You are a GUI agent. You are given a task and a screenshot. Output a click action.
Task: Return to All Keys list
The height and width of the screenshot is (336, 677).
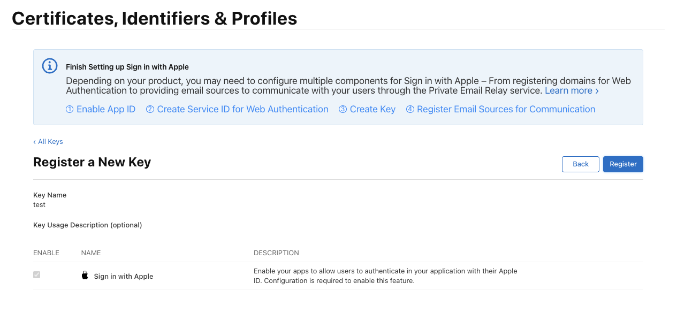tap(48, 142)
